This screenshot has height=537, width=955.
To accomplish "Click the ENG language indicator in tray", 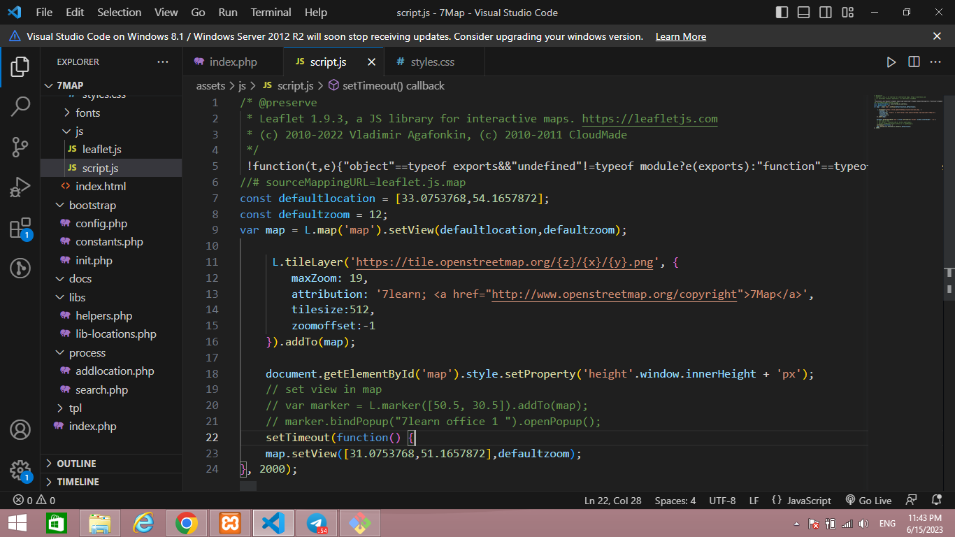I will point(887,524).
